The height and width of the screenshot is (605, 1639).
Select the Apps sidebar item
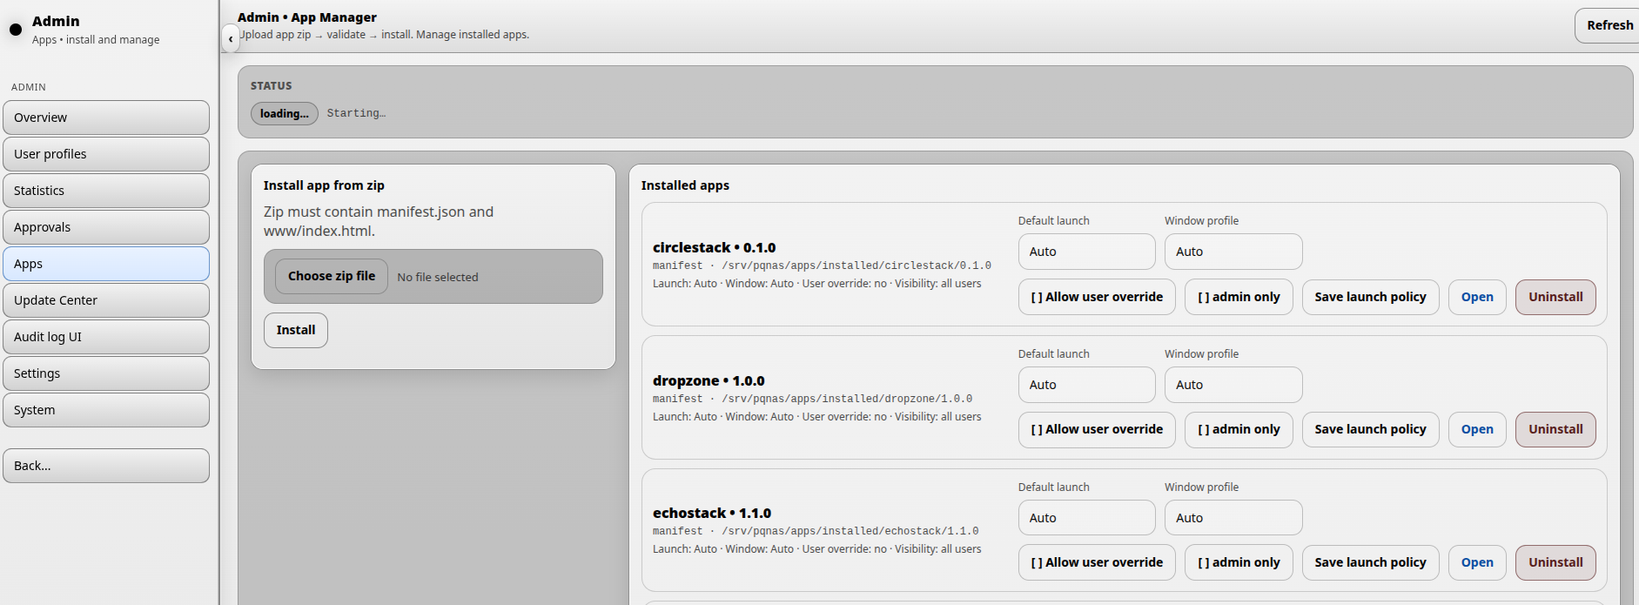point(106,264)
